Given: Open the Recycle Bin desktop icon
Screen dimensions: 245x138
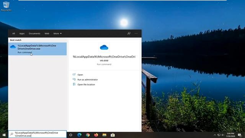Looking at the screenshot, I should [6, 6].
